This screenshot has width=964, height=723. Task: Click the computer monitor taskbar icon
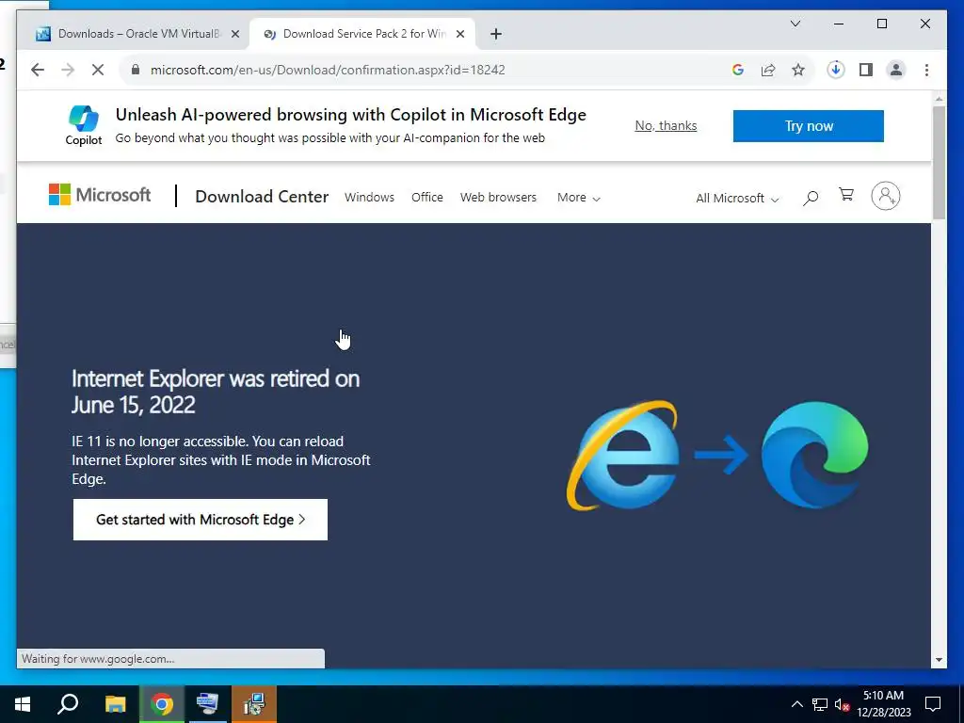[208, 704]
